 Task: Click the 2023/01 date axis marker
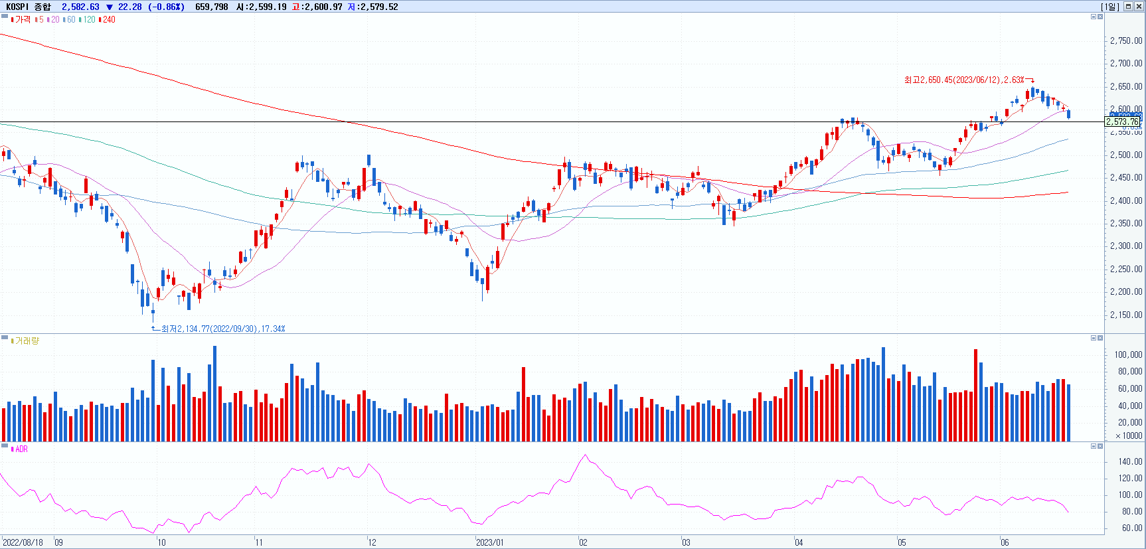click(490, 542)
